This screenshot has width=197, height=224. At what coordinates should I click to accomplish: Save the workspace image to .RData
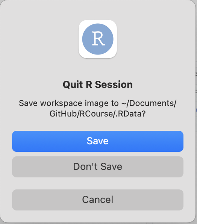tap(98, 141)
